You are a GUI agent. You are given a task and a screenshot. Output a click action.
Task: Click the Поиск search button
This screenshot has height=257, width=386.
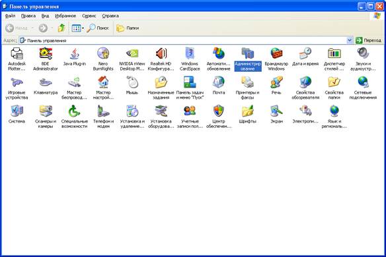click(x=98, y=28)
